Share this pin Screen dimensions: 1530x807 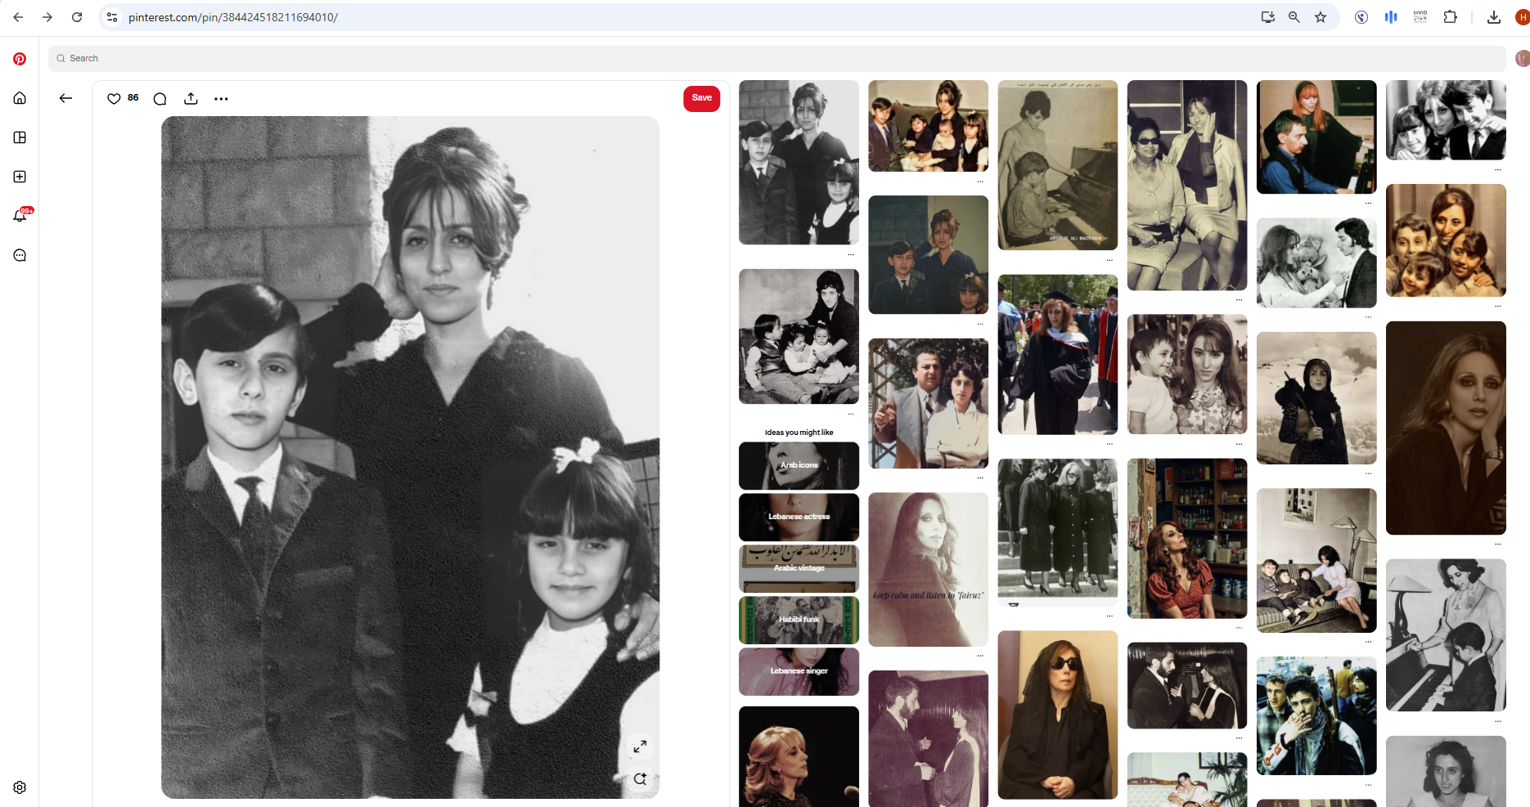[x=191, y=98]
